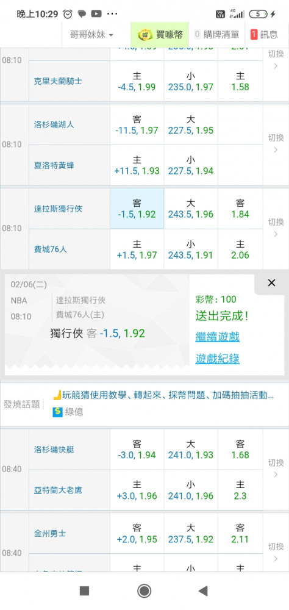
Task: Close the bet confirmation slip
Action: [x=271, y=283]
